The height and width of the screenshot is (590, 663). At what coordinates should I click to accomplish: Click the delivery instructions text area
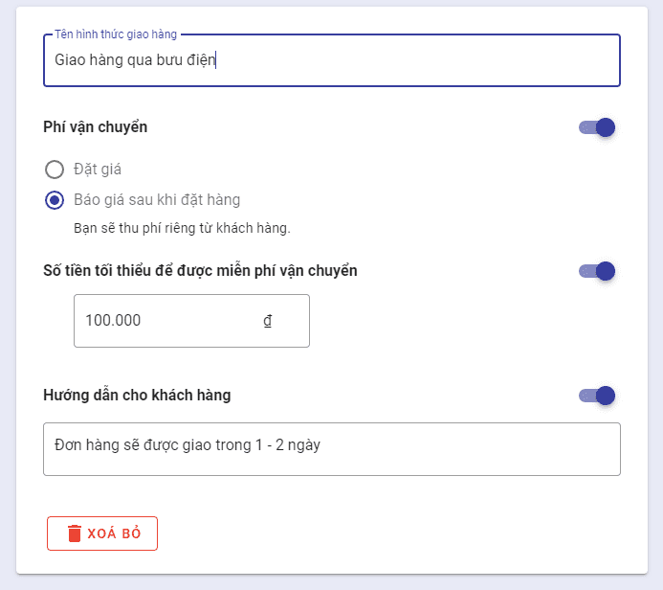(331, 448)
